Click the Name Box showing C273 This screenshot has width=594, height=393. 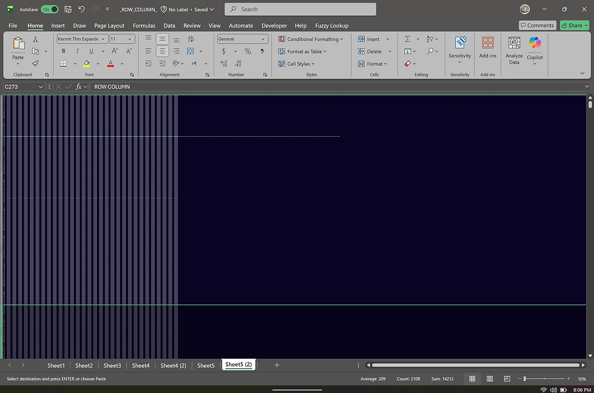click(20, 87)
